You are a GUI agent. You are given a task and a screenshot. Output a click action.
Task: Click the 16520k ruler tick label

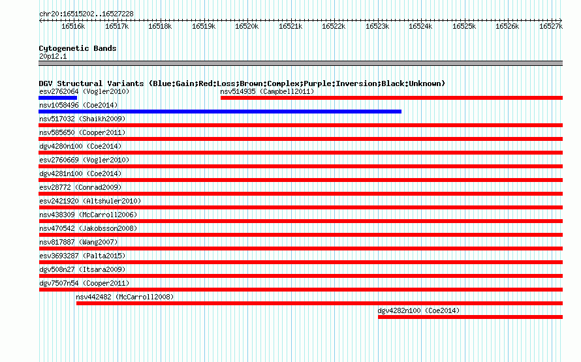pos(247,26)
